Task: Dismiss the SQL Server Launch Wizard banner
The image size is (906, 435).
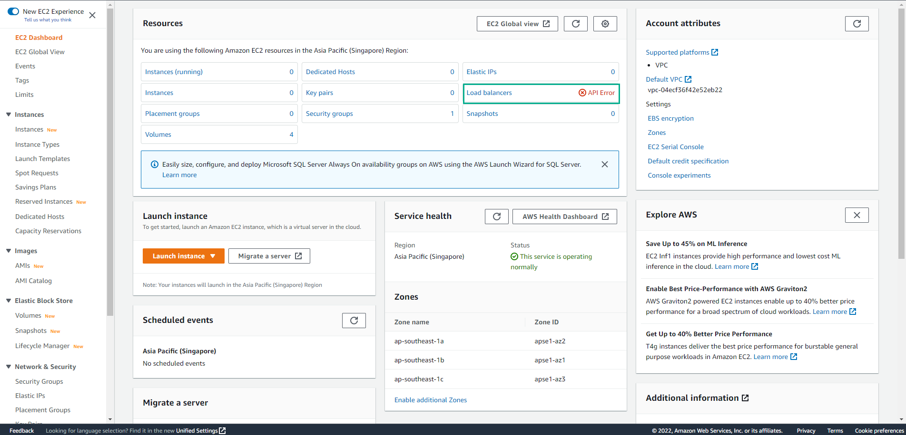Action: [605, 164]
